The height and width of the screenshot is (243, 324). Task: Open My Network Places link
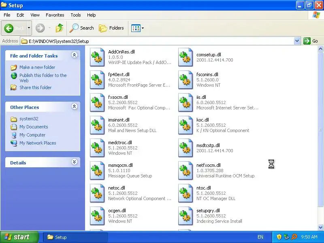[38, 143]
